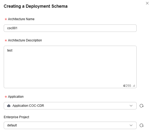The width and height of the screenshot is (151, 132).
Task: Click the Application field label
Action: click(x=16, y=97)
